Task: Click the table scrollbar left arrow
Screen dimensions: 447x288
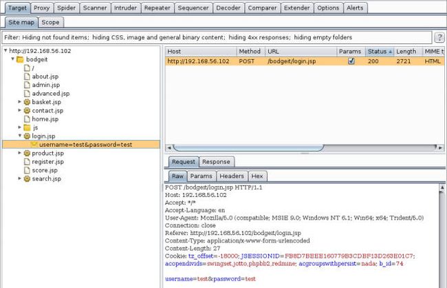Action: click(x=168, y=147)
